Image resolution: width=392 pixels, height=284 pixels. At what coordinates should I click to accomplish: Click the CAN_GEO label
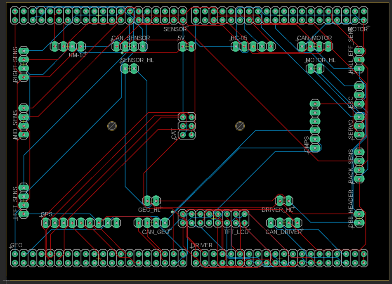pyautogui.click(x=156, y=232)
